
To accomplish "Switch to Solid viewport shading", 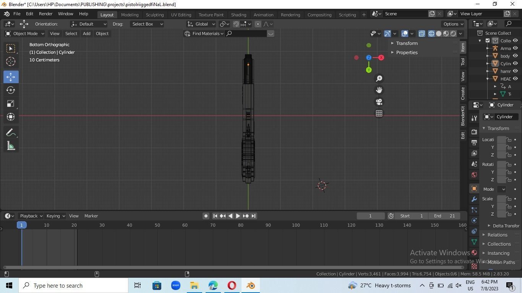I will click(439, 34).
